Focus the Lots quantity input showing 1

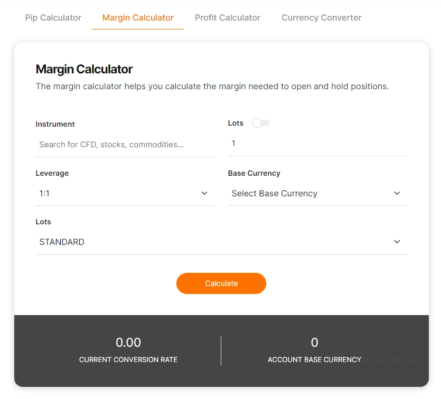[317, 144]
